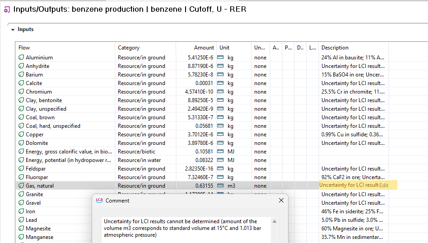428x243 pixels.
Task: Click amount 0.63155 for Gas, natural
Action: (205, 185)
